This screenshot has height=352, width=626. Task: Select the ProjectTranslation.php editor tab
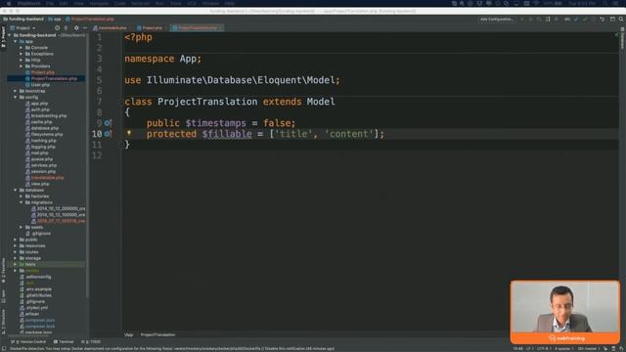coord(196,28)
